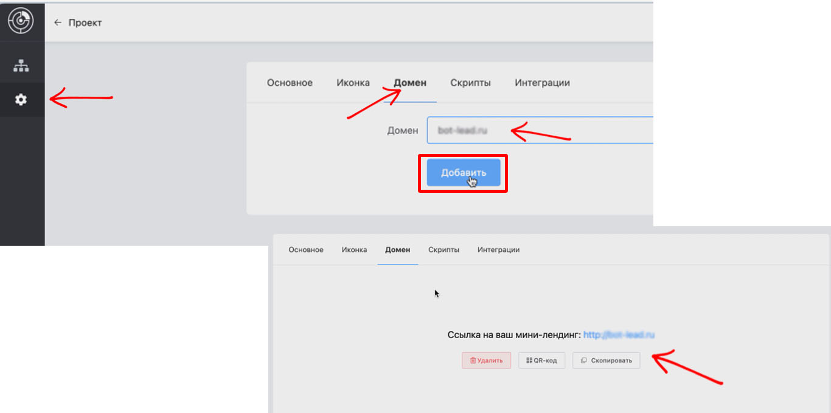Click the text Ссылка на ваш мини-лендинг
This screenshot has width=831, height=413.
[x=514, y=335]
